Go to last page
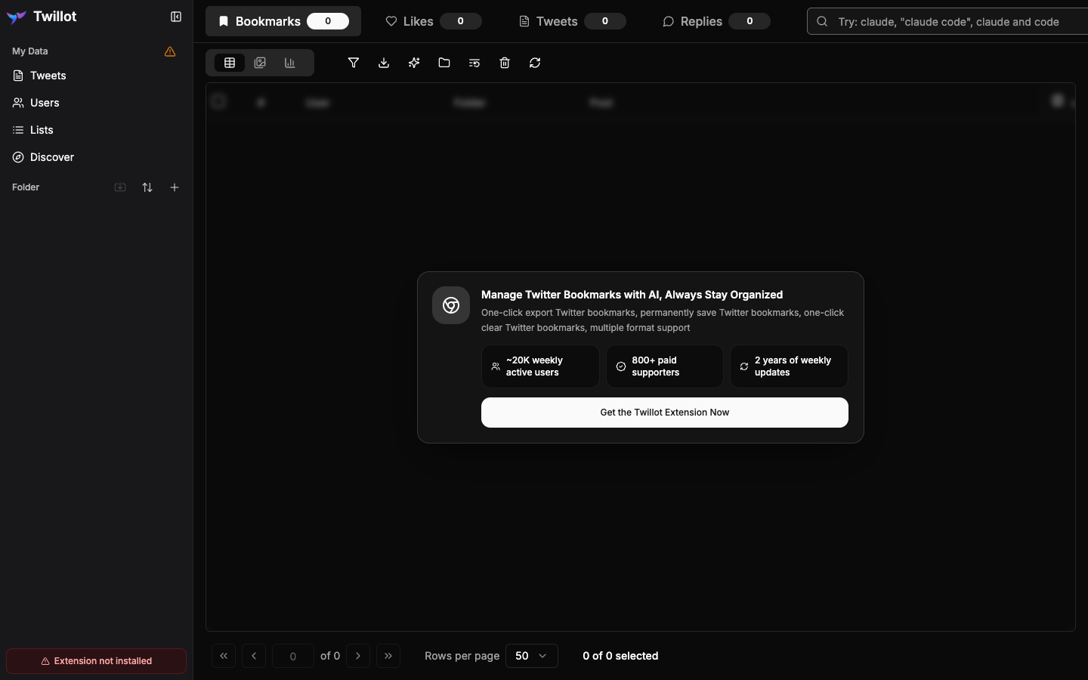 click(388, 656)
